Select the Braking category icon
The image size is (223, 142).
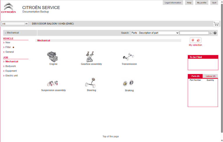[x=129, y=83]
